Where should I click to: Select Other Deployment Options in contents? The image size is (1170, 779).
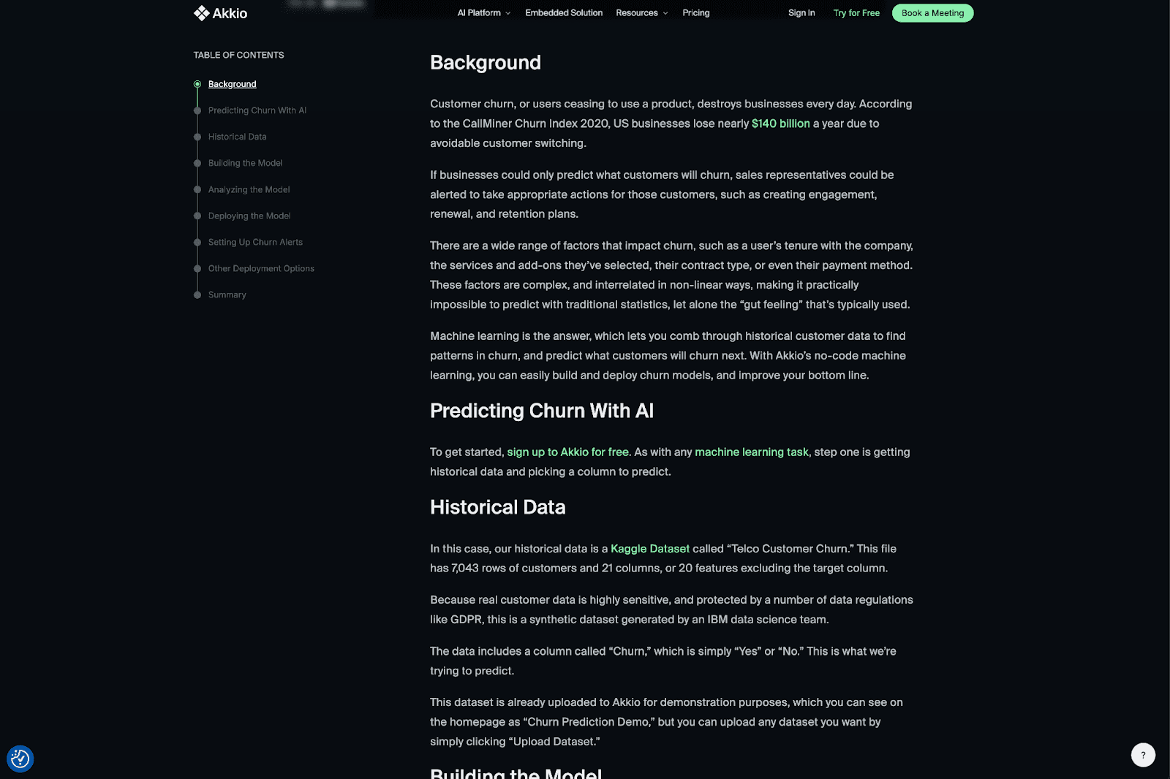pos(261,268)
